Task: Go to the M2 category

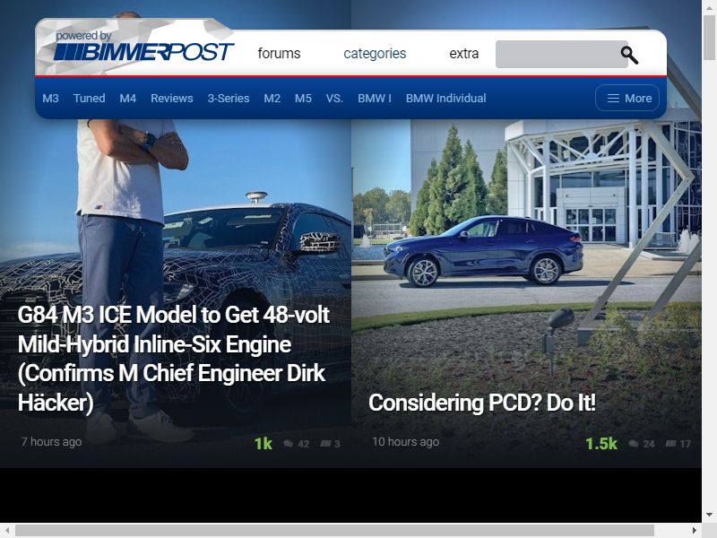Action: click(x=272, y=98)
